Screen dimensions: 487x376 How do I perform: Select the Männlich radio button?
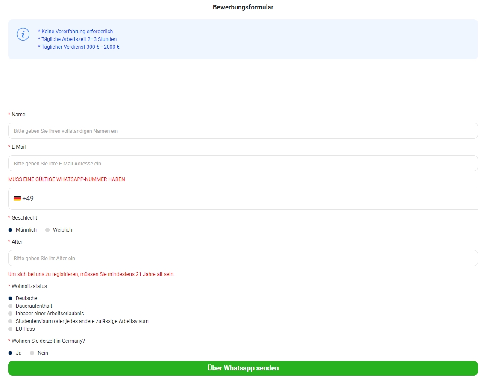[10, 230]
